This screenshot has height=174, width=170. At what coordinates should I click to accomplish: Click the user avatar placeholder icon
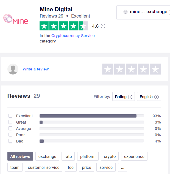(13, 69)
